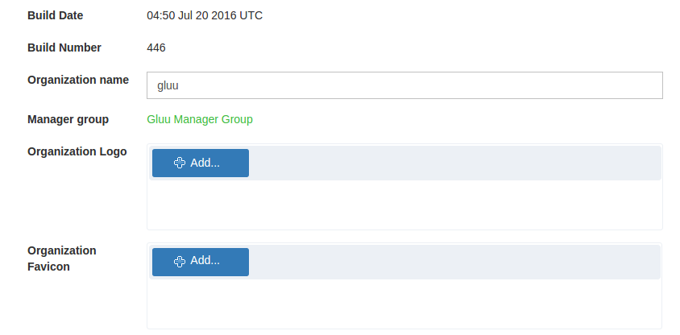Click the gray bar beside the logo Add button

pyautogui.click(x=451, y=163)
